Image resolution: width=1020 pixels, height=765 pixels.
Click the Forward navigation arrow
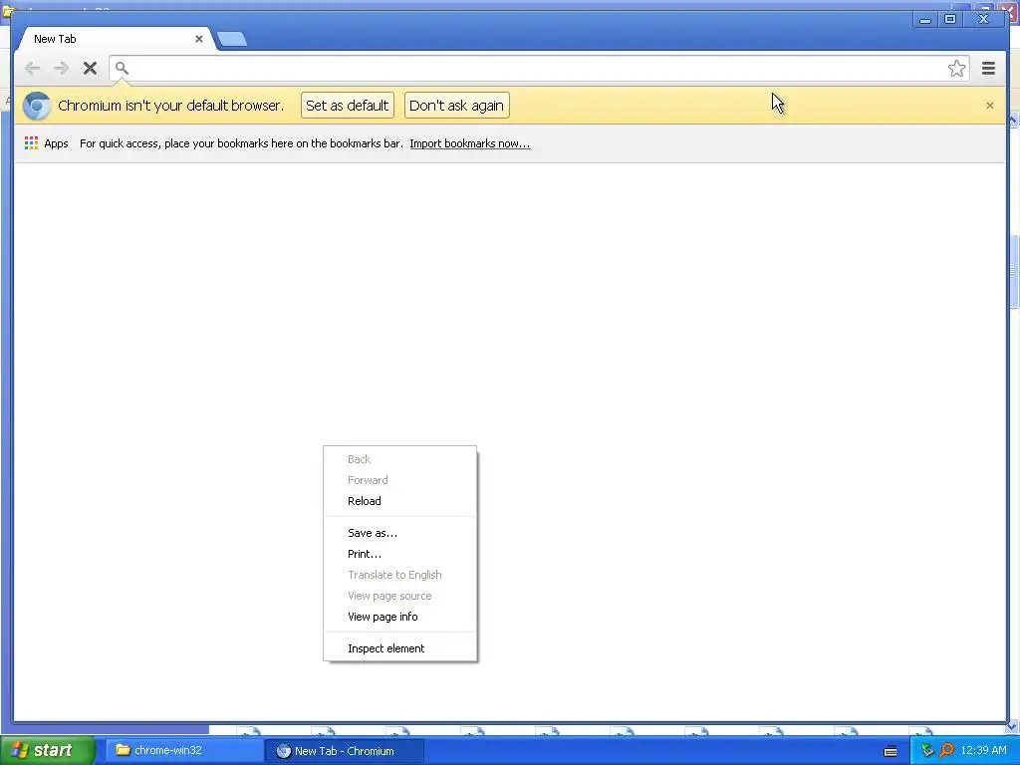point(61,69)
